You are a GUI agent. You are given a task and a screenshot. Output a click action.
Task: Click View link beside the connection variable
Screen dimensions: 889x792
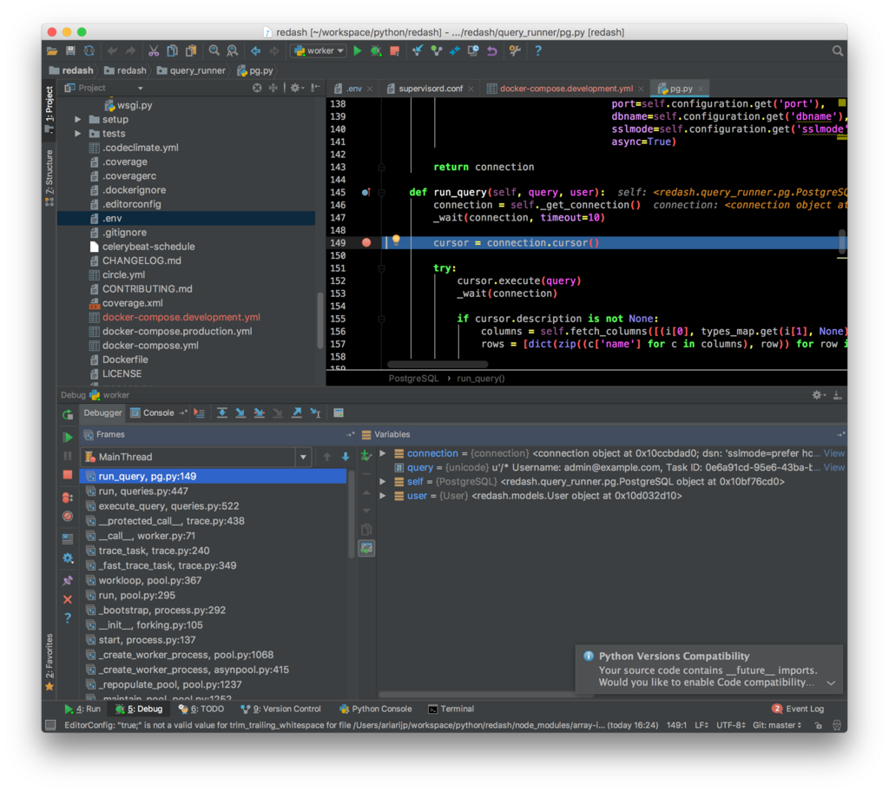pyautogui.click(x=833, y=452)
